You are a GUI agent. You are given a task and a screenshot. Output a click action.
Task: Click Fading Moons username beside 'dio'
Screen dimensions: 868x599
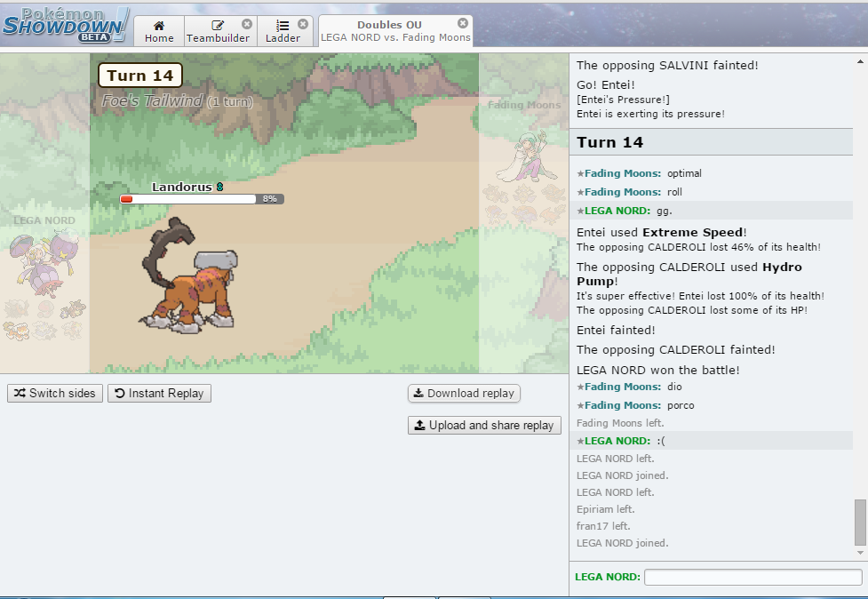[x=622, y=387]
